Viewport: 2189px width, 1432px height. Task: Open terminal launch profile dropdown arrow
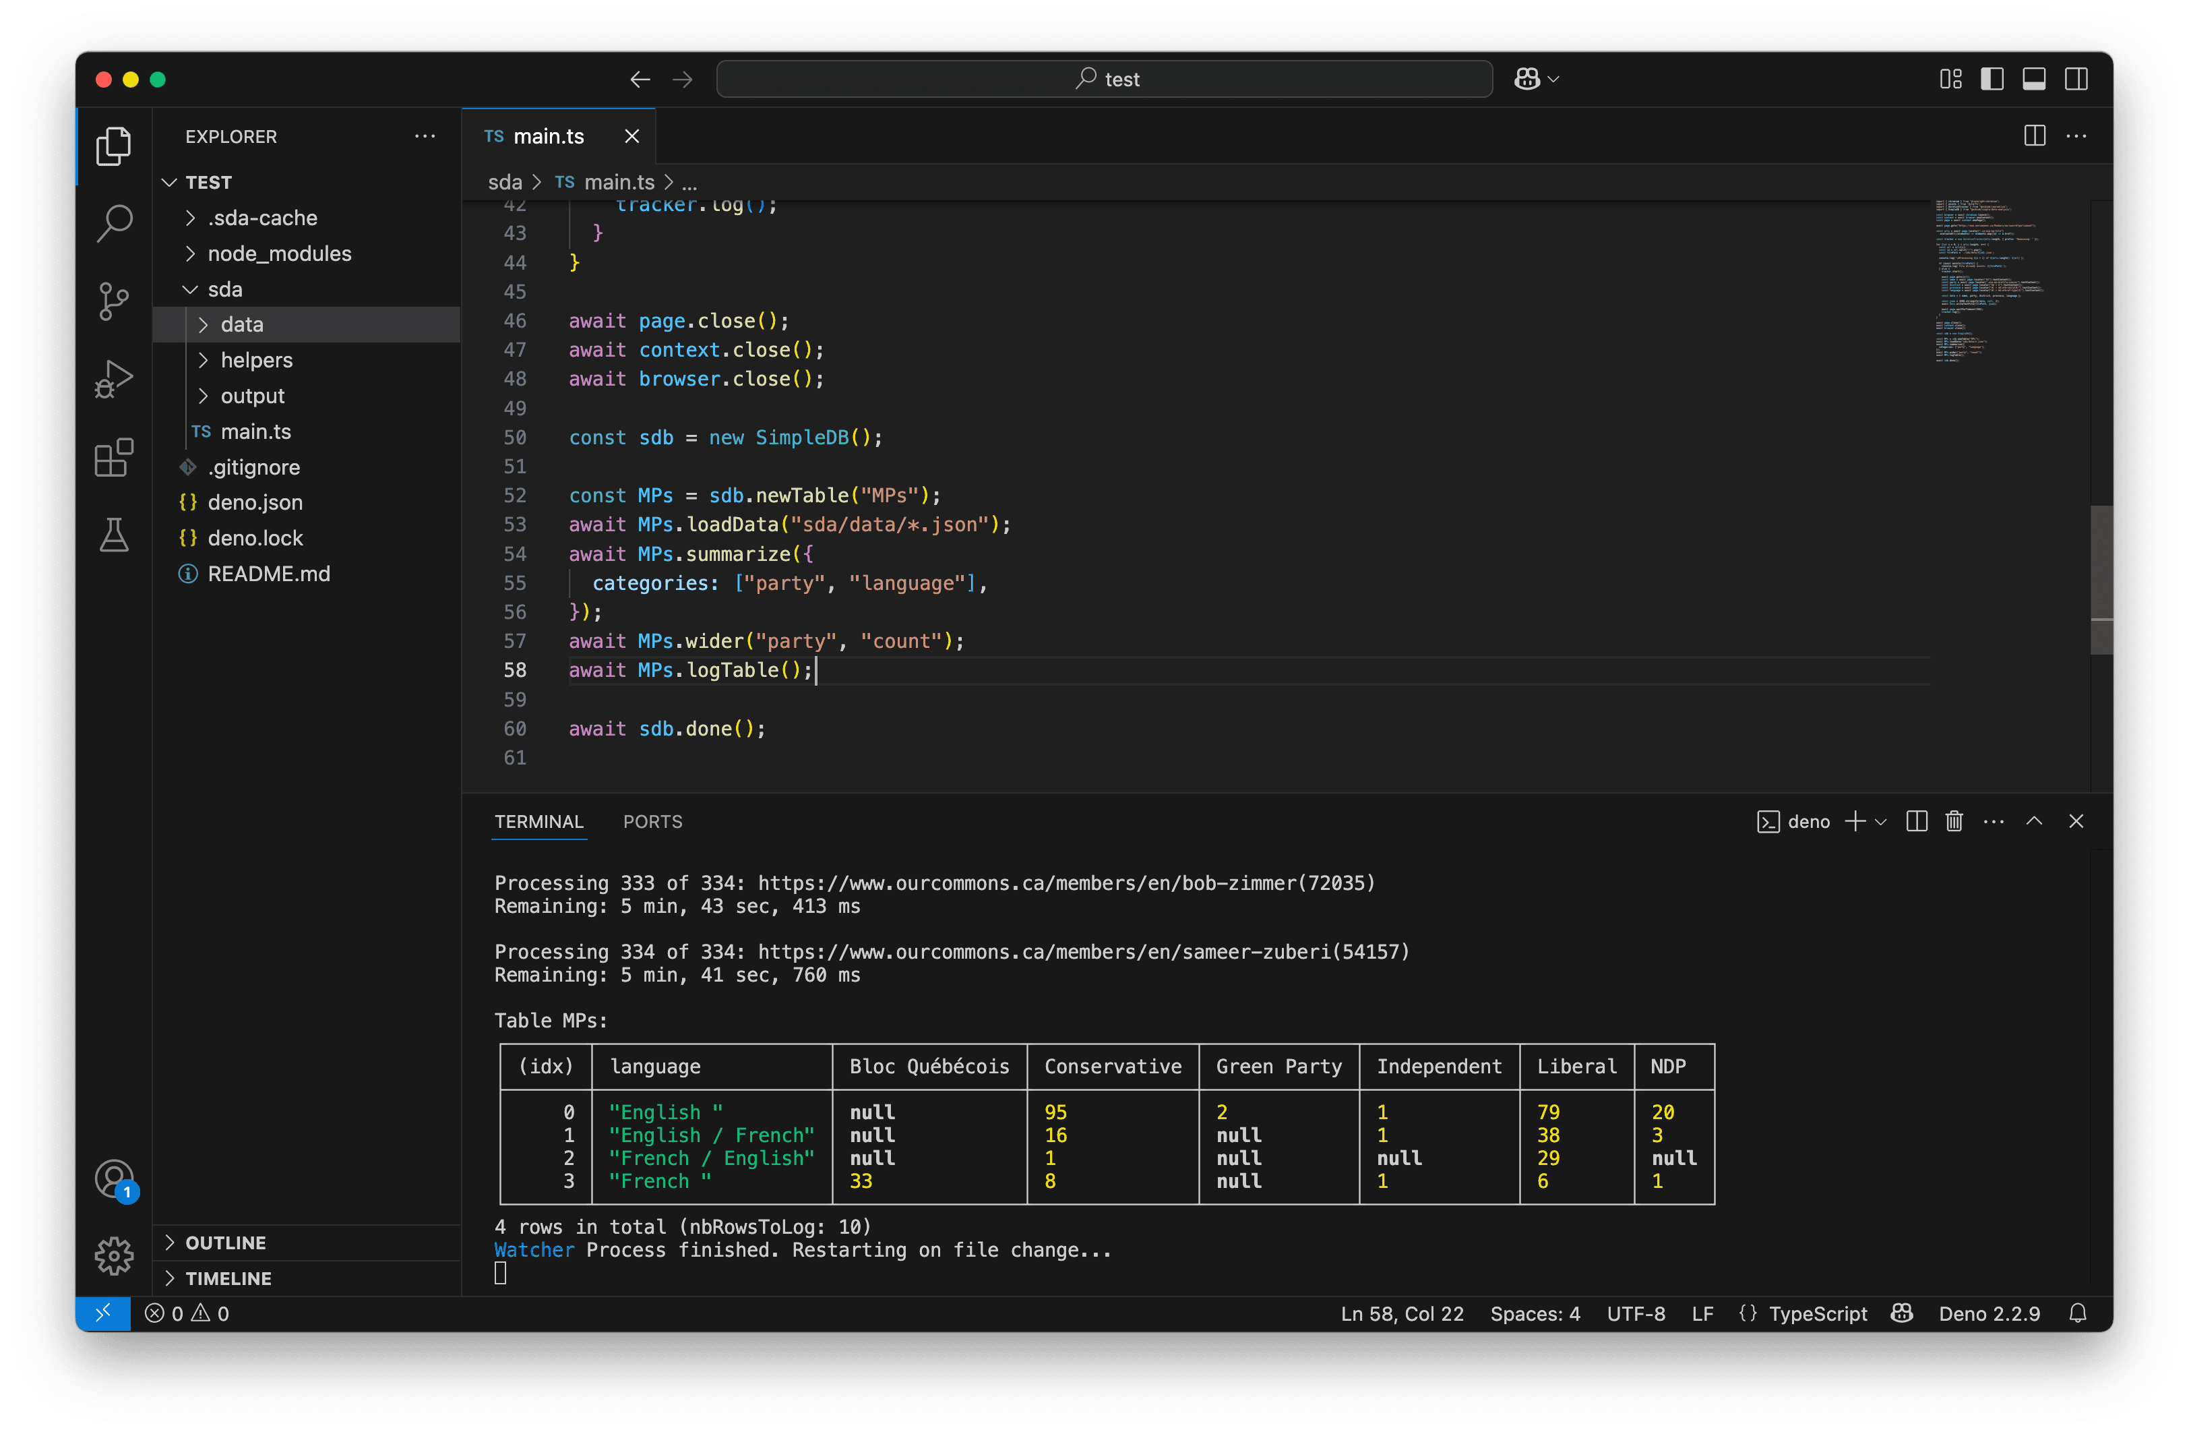[x=1881, y=822]
